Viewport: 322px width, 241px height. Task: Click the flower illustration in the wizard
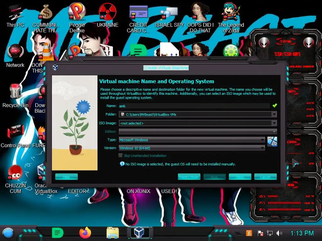pos(75,123)
